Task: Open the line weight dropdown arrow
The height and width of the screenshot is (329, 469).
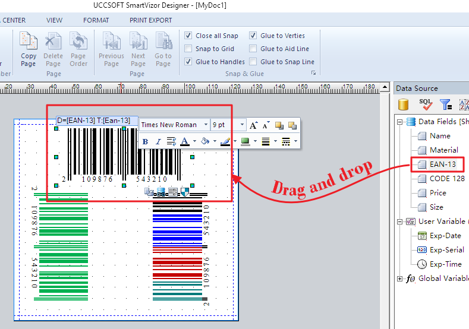Action: tap(275, 141)
